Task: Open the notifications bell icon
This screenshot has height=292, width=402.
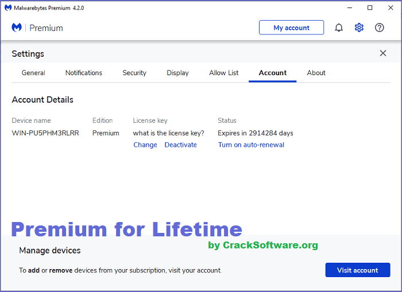Action: (x=339, y=28)
